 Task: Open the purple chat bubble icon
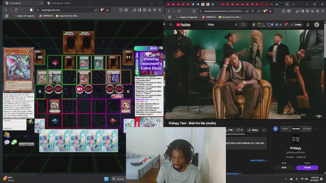tap(7, 142)
